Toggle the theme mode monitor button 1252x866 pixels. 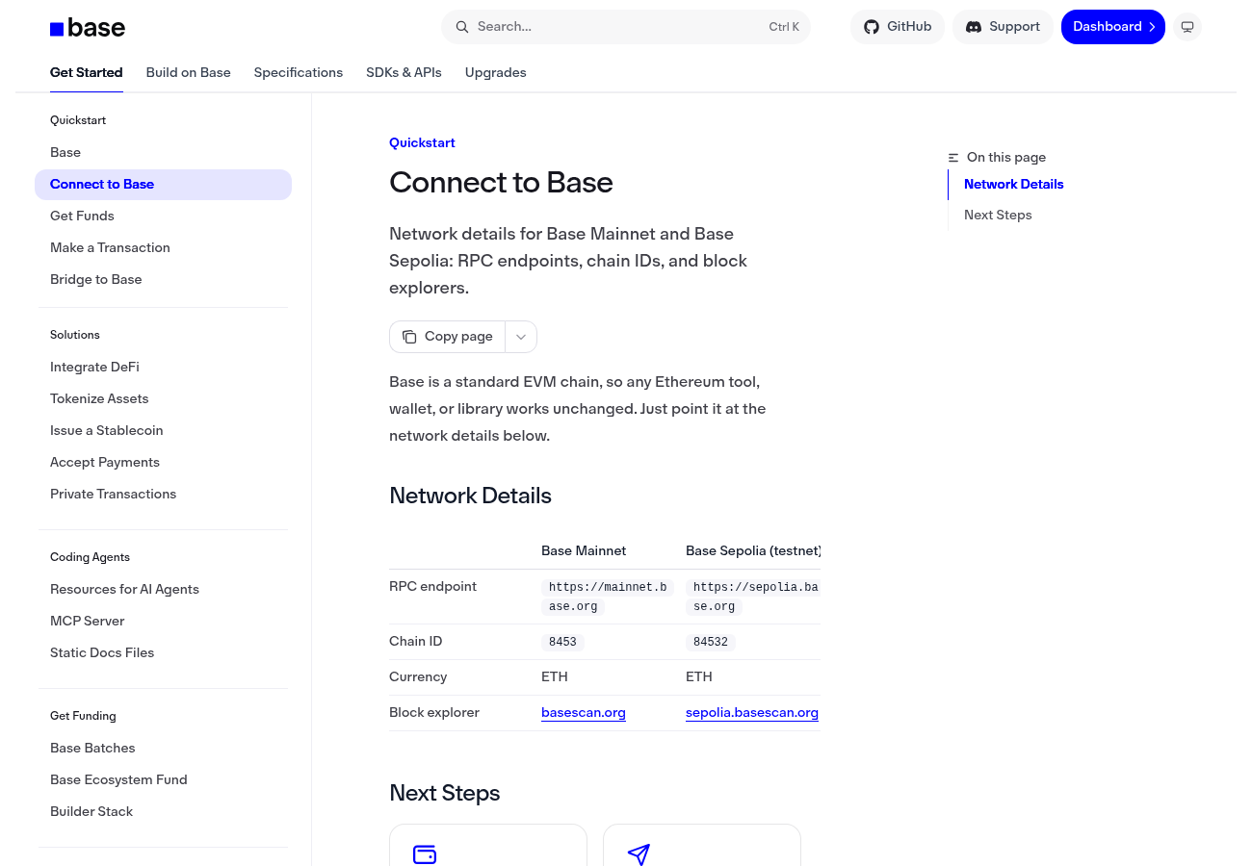click(x=1187, y=27)
